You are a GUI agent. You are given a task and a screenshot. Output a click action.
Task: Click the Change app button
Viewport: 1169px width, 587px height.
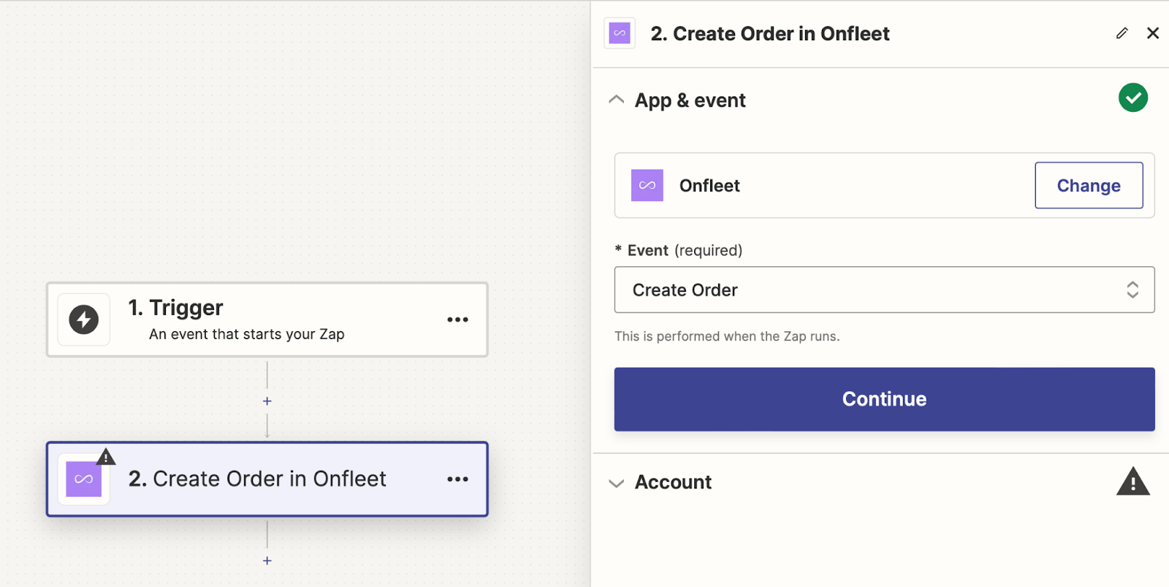(1089, 186)
